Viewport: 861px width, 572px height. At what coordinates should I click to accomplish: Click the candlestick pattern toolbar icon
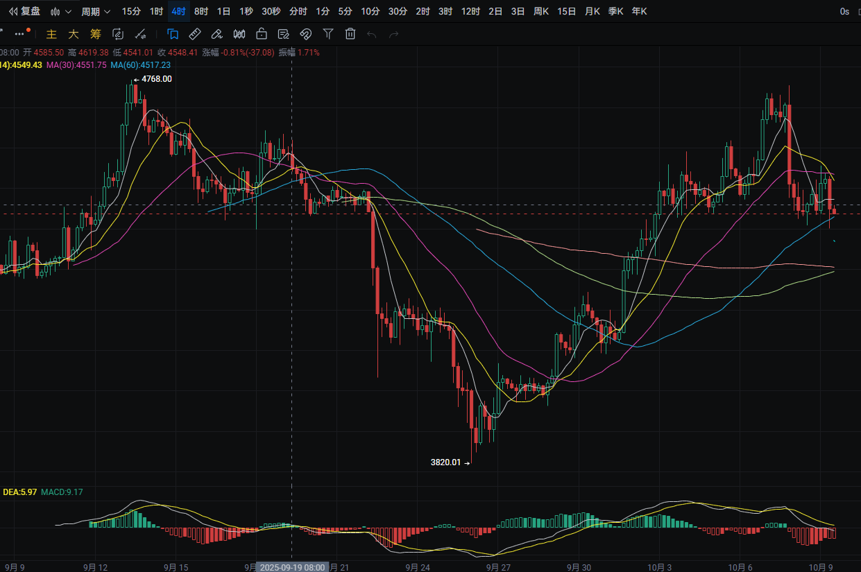pos(239,34)
